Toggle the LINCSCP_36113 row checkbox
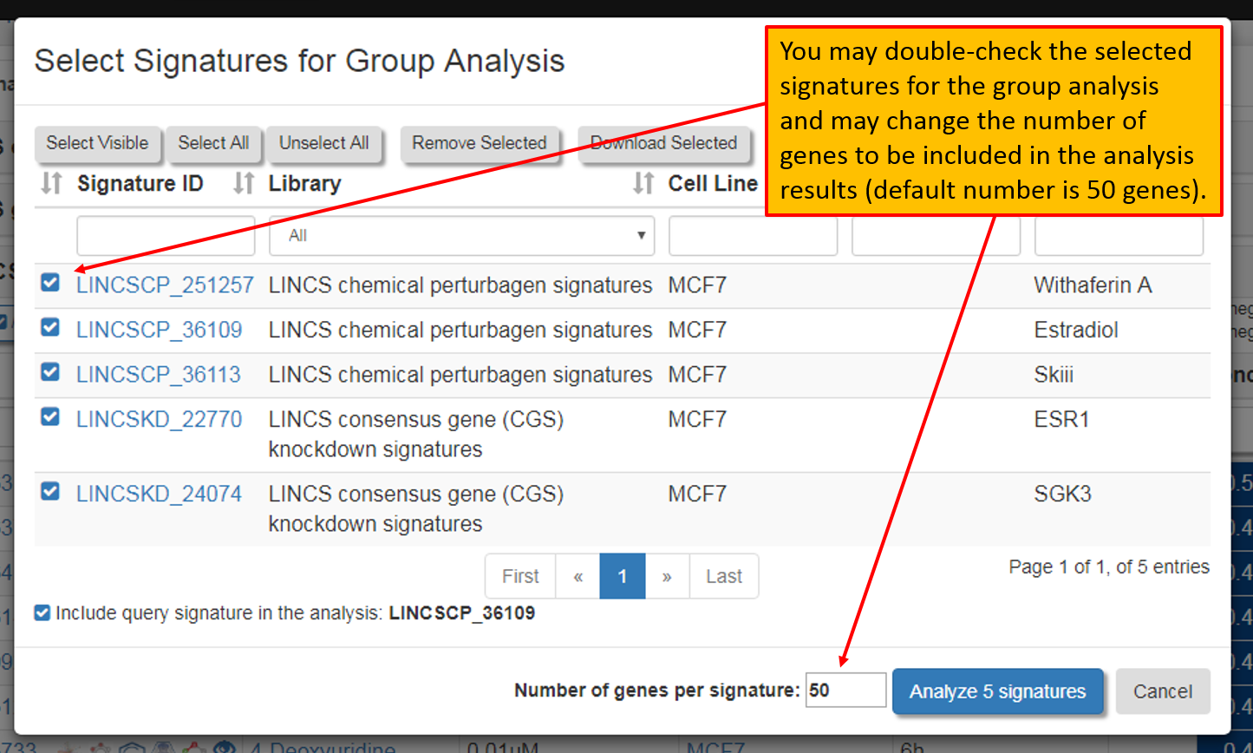The height and width of the screenshot is (753, 1253). 50,373
